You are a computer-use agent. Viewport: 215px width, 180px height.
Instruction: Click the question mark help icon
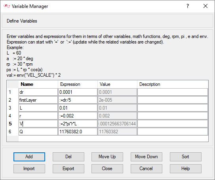pyautogui.click(x=188, y=6)
